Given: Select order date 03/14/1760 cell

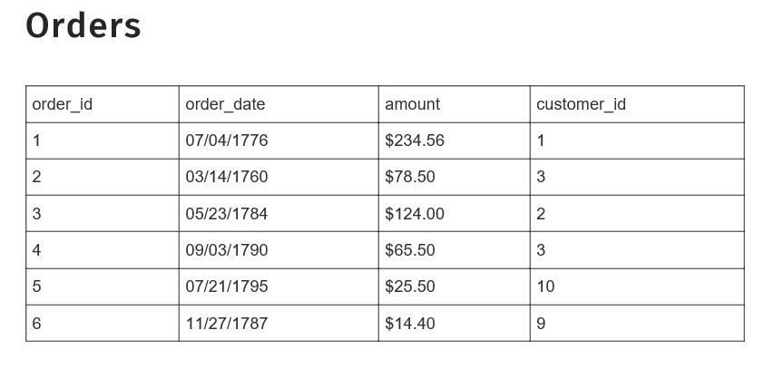Looking at the screenshot, I should (x=227, y=177).
